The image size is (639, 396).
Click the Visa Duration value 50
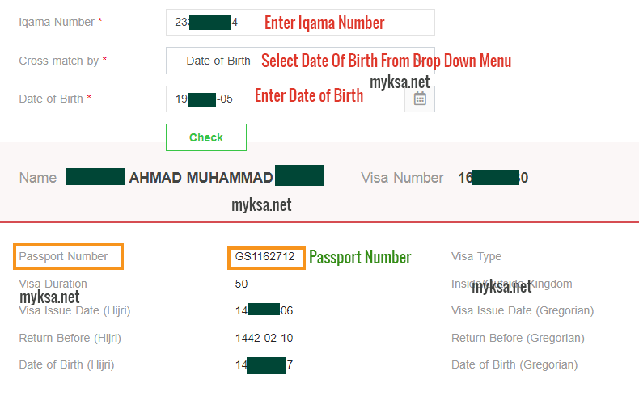[241, 284]
